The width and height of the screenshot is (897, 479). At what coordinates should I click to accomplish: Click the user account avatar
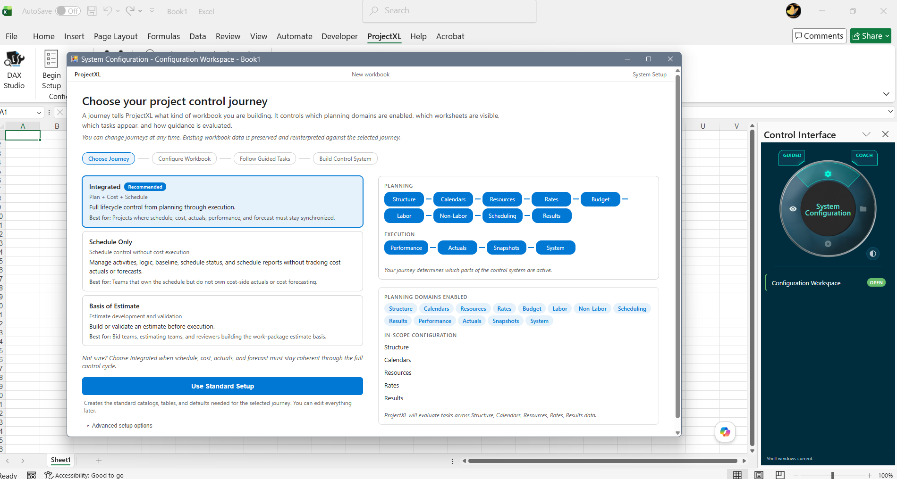(x=794, y=11)
